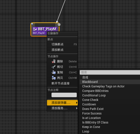This screenshot has height=134, width=140.
Task: Select 复制 menu entry
Action: [62, 72]
